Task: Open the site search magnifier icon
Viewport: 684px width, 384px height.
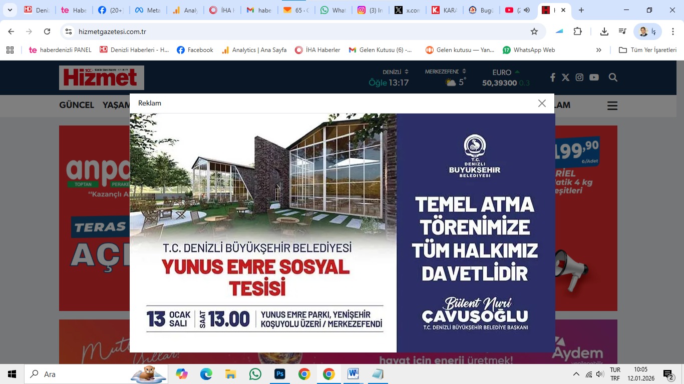Action: point(613,77)
